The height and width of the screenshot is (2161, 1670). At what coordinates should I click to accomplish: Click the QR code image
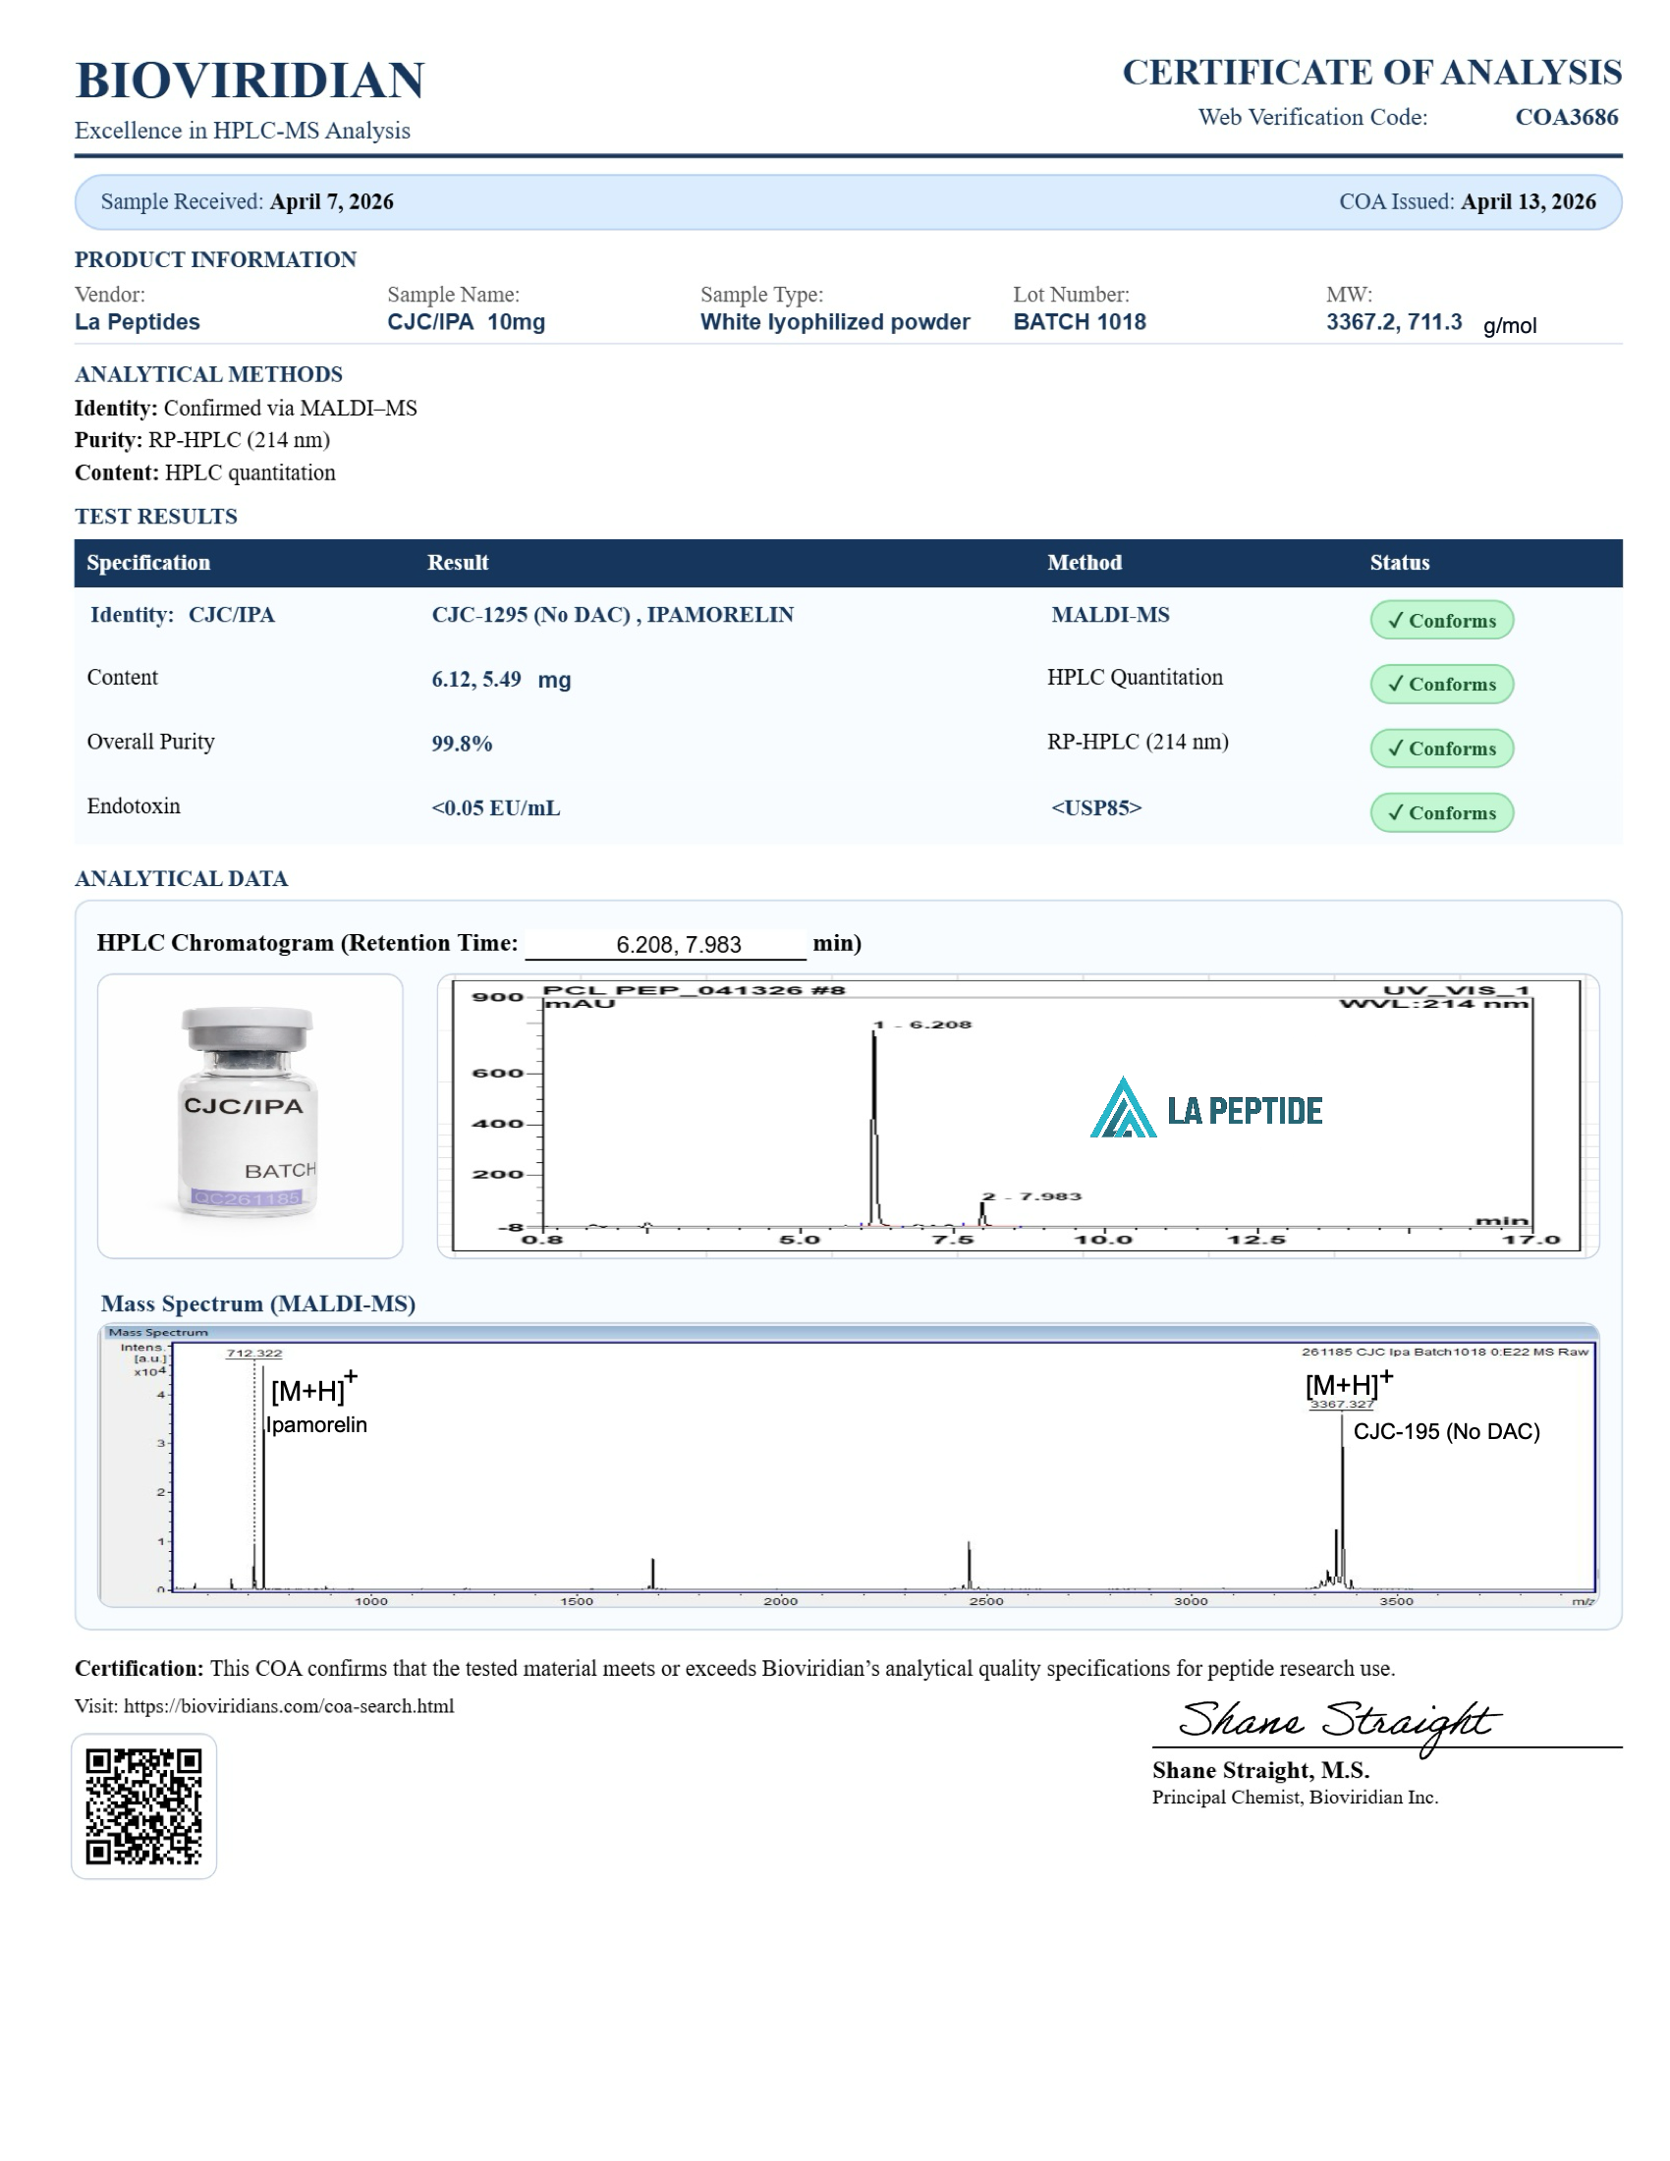[x=143, y=1804]
